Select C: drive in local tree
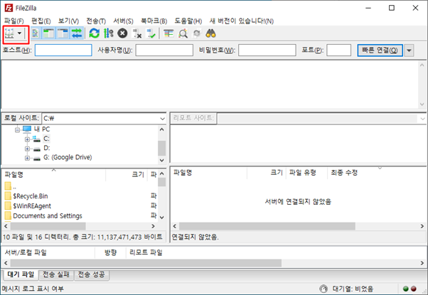This screenshot has width=428, height=295. 46,139
